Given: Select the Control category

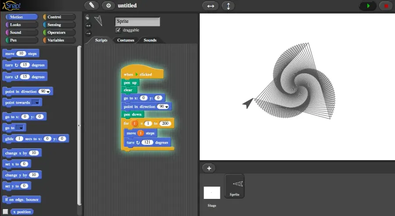Looking at the screenshot, I should click(59, 17).
